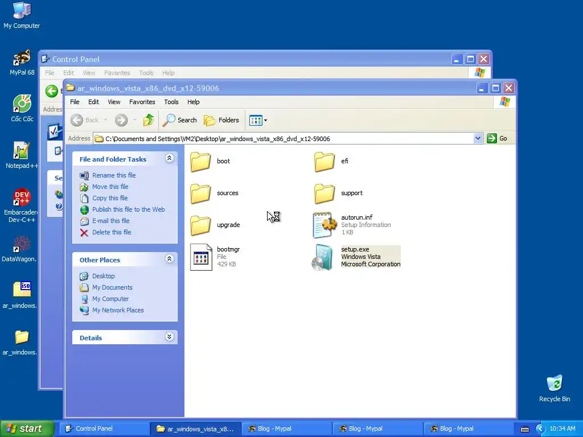Click Back arrow in Control Panel window
Image resolution: width=583 pixels, height=437 pixels.
(52, 91)
